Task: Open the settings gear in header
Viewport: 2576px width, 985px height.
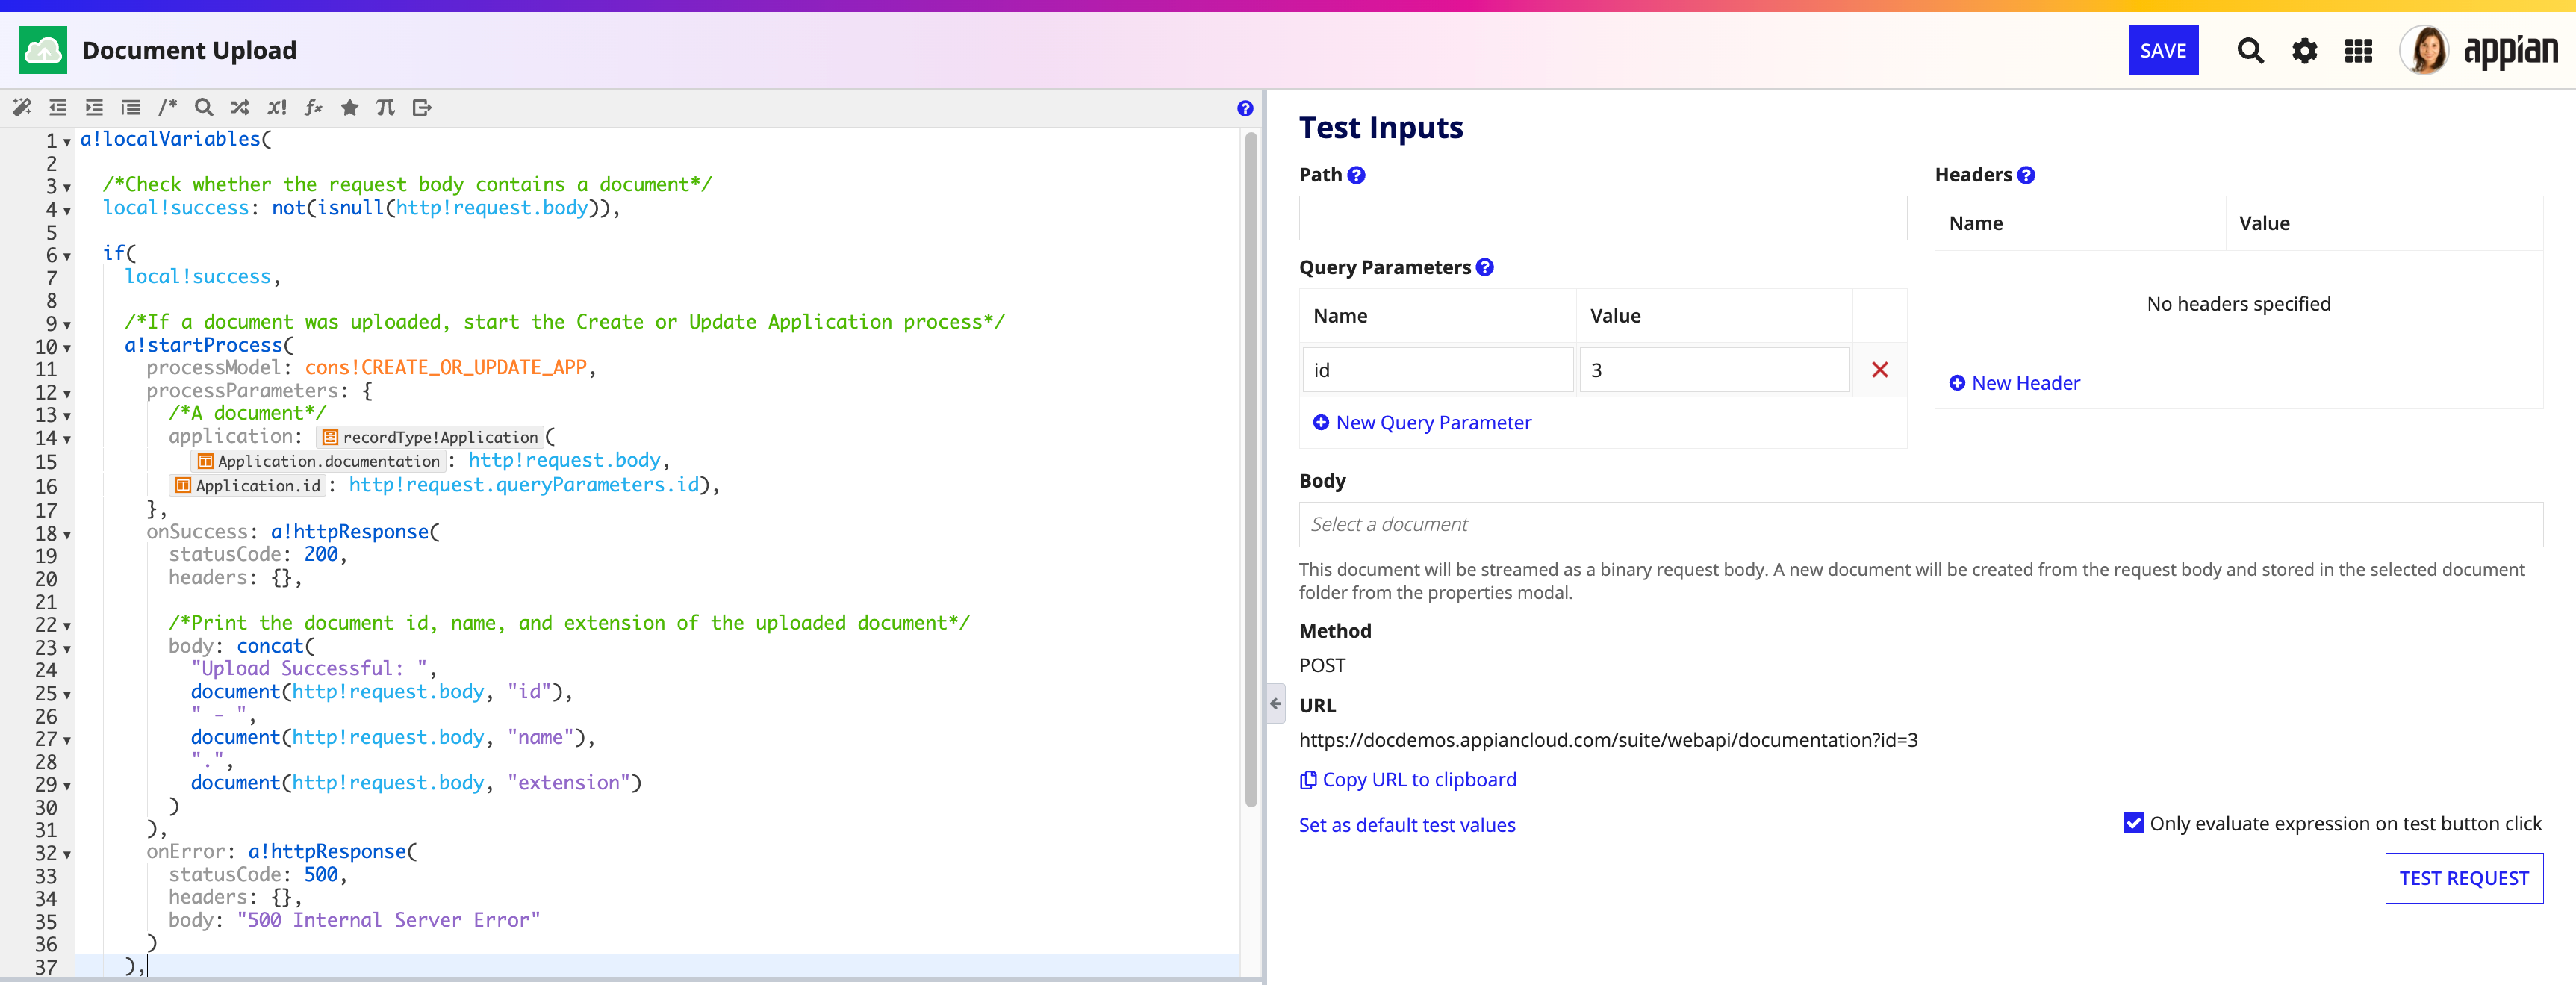Action: [x=2304, y=50]
